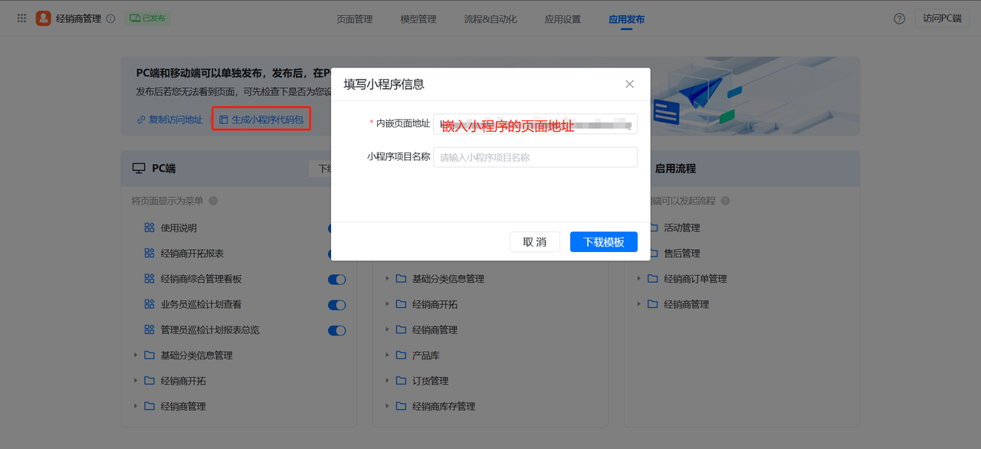Click the 使用说明 page icon
981x449 pixels.
point(149,228)
